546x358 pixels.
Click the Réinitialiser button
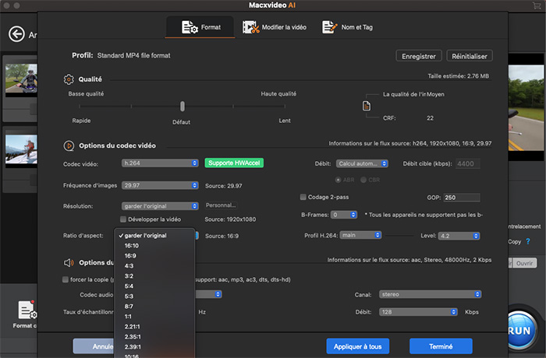[x=470, y=56]
